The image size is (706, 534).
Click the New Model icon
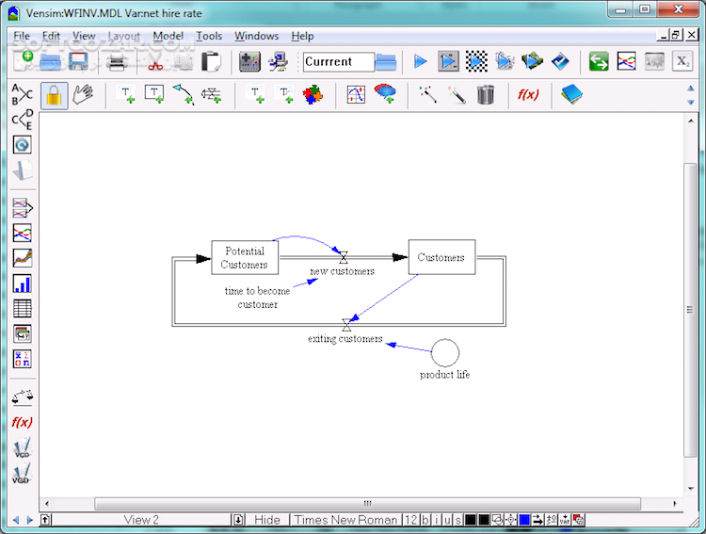pos(24,61)
